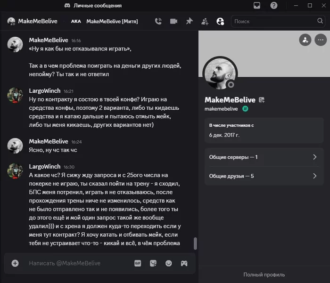Click the friend icon on profile banner

[x=305, y=40]
